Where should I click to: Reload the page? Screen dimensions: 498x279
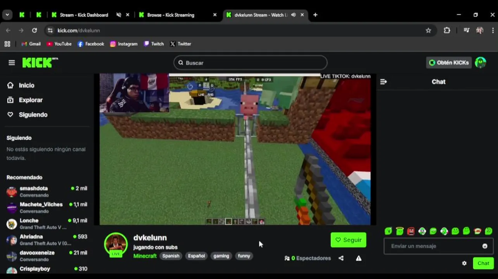pos(35,30)
